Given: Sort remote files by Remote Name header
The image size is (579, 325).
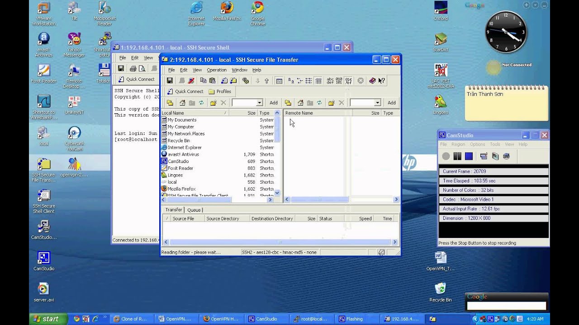Looking at the screenshot, I should point(317,113).
